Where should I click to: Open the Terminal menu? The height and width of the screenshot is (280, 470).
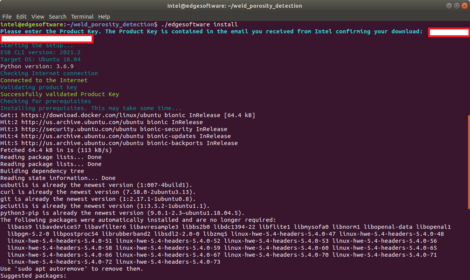pyautogui.click(x=82, y=17)
